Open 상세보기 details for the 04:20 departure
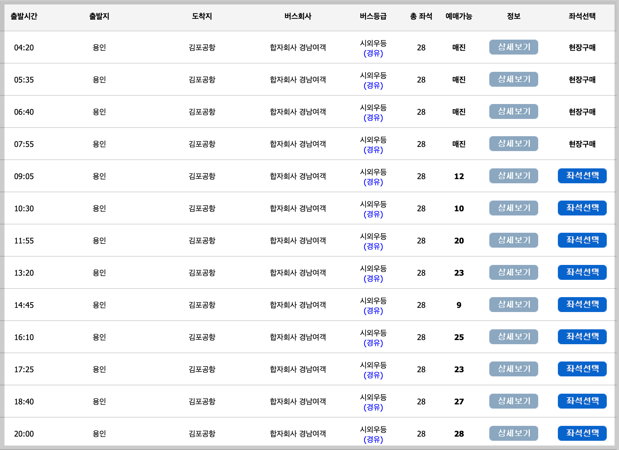619x450 pixels. pos(513,47)
